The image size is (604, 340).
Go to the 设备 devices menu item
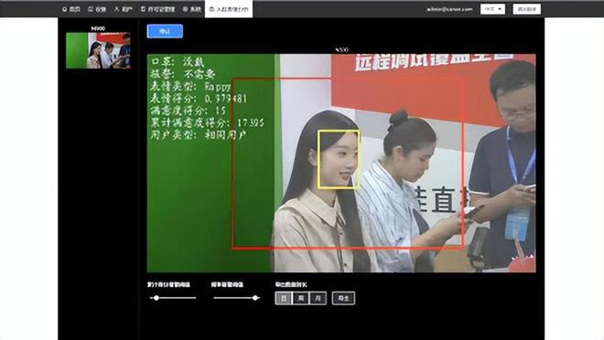pos(97,9)
